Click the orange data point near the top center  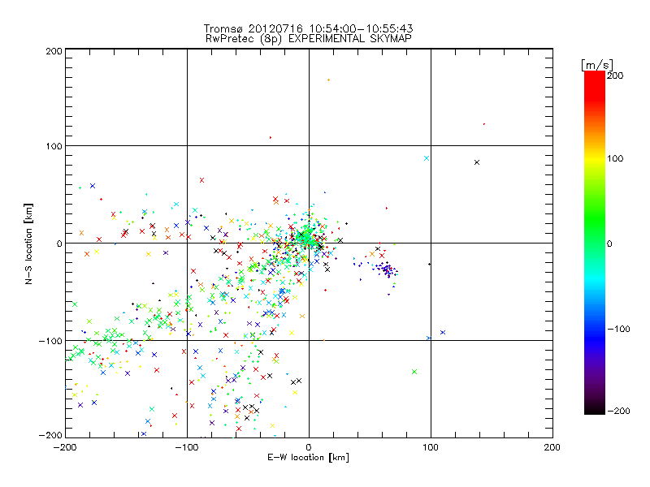(329, 80)
